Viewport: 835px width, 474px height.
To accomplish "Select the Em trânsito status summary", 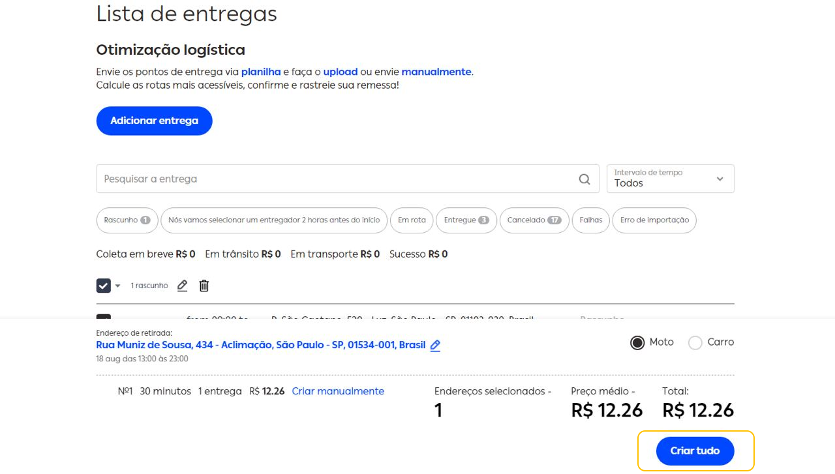I will [x=242, y=254].
